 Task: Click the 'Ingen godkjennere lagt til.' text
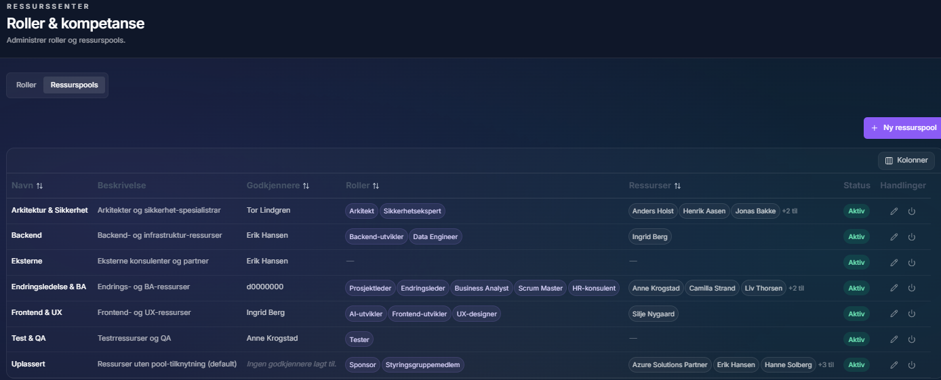coord(292,364)
